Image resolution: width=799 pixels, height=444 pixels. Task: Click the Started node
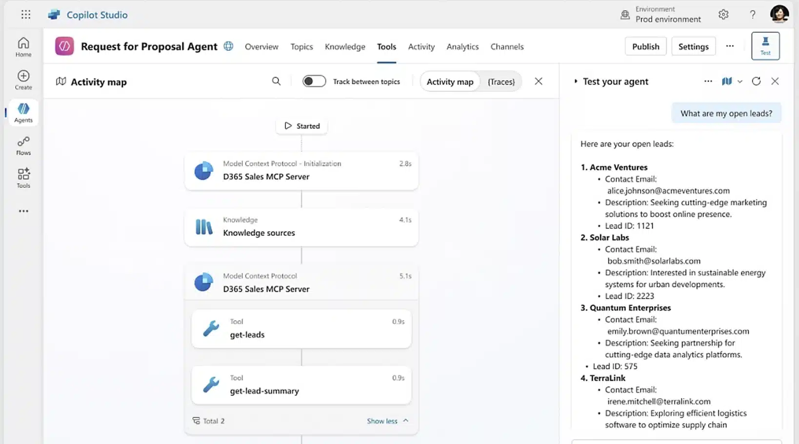(301, 126)
